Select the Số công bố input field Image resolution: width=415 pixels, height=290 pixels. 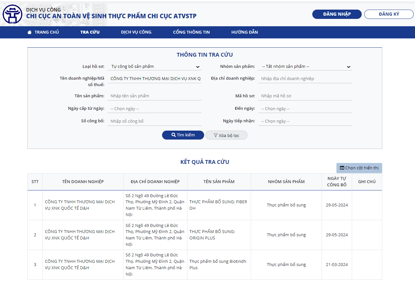pos(154,121)
